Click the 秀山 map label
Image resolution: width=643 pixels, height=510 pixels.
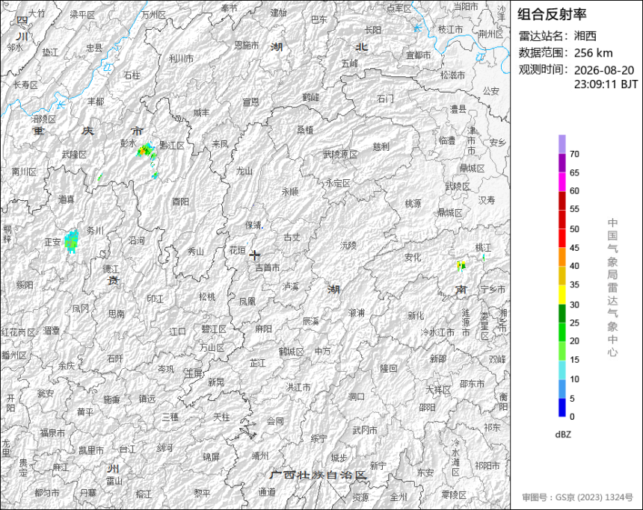tap(195, 252)
